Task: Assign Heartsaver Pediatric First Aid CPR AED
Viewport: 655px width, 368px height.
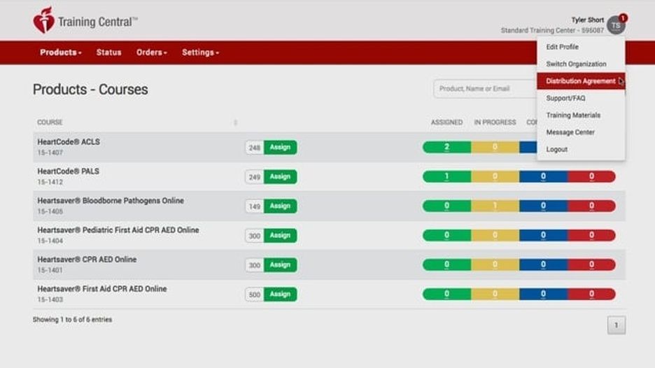Action: [x=281, y=235]
